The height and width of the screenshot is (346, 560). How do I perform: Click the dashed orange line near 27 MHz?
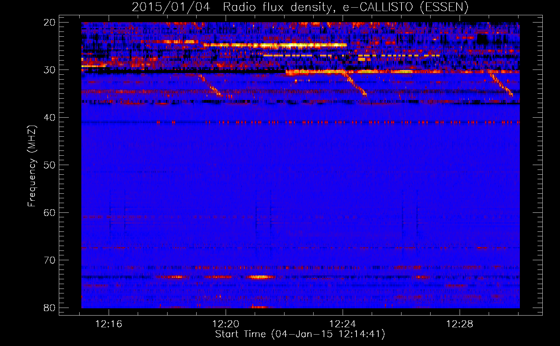pyautogui.click(x=351, y=55)
